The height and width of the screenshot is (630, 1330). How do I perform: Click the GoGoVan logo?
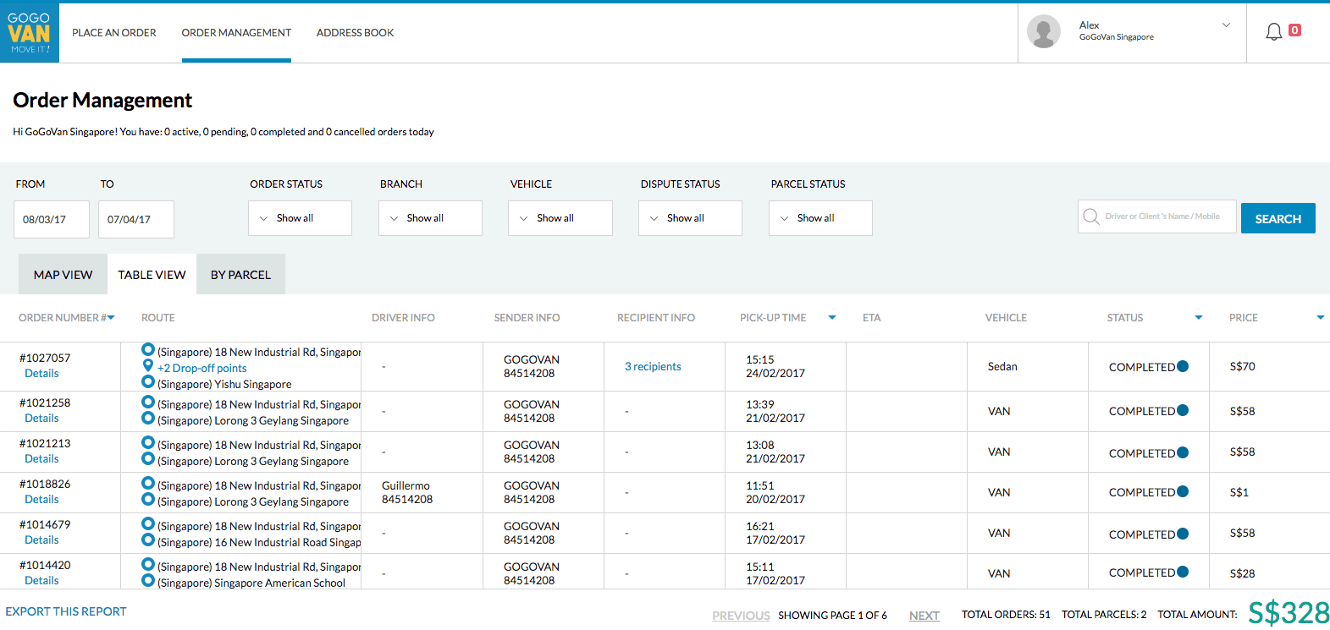tap(30, 33)
